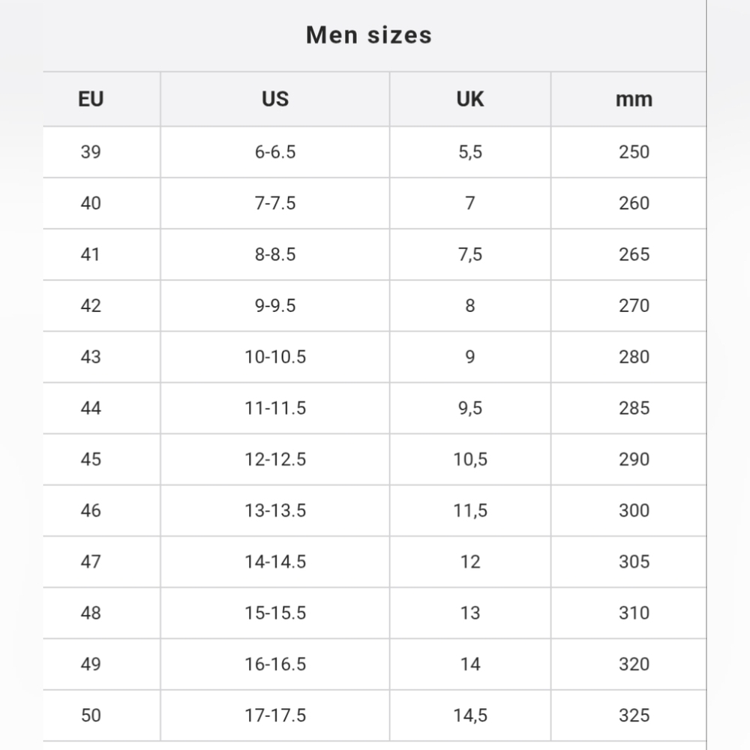Image resolution: width=750 pixels, height=750 pixels.
Task: Select the EU size 47 cell
Action: click(91, 562)
